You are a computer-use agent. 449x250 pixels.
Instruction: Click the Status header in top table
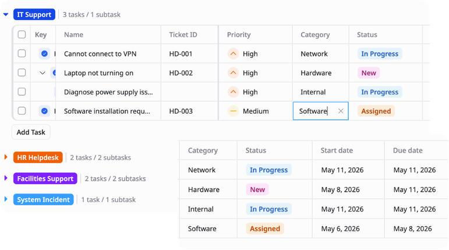(x=367, y=35)
